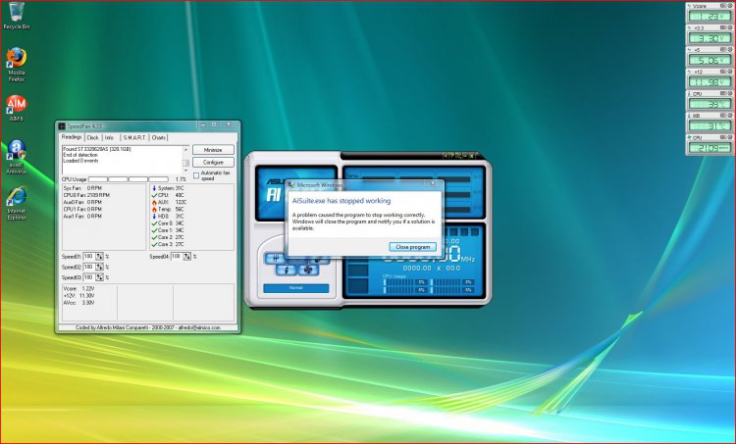Click the CPU temperature green check icon
The image size is (736, 444).
(154, 195)
